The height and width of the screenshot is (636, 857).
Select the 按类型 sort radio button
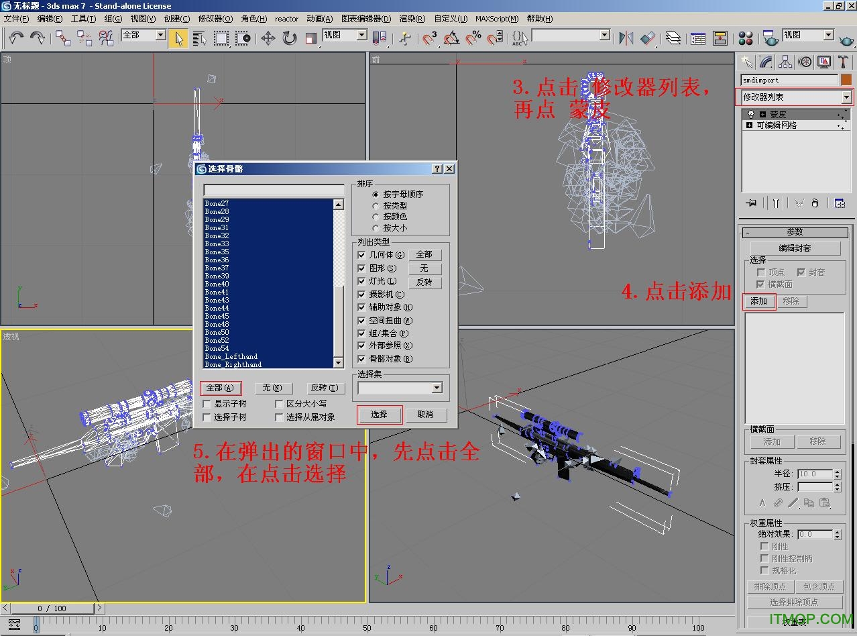pyautogui.click(x=376, y=206)
